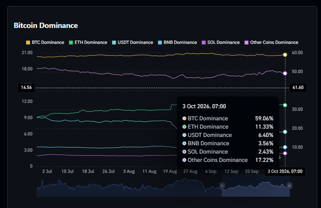Click the 3.00 left axis label
Viewport: 321px width, 208px height.
28,150
